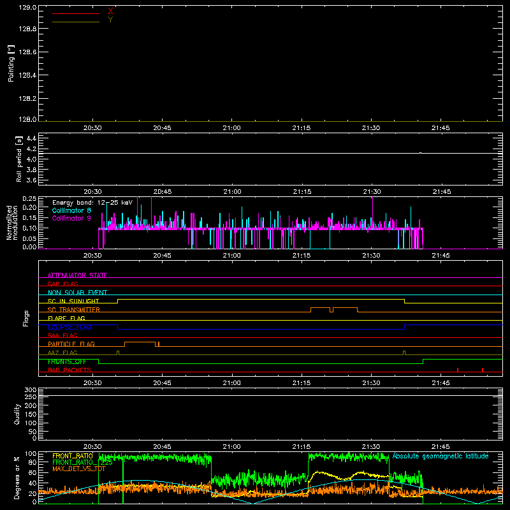
Task: Click the Collimator 8 legend entry
Action: click(x=71, y=210)
